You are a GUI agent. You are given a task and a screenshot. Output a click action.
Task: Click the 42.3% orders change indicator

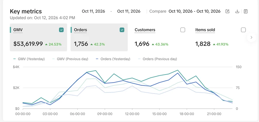click(98, 44)
